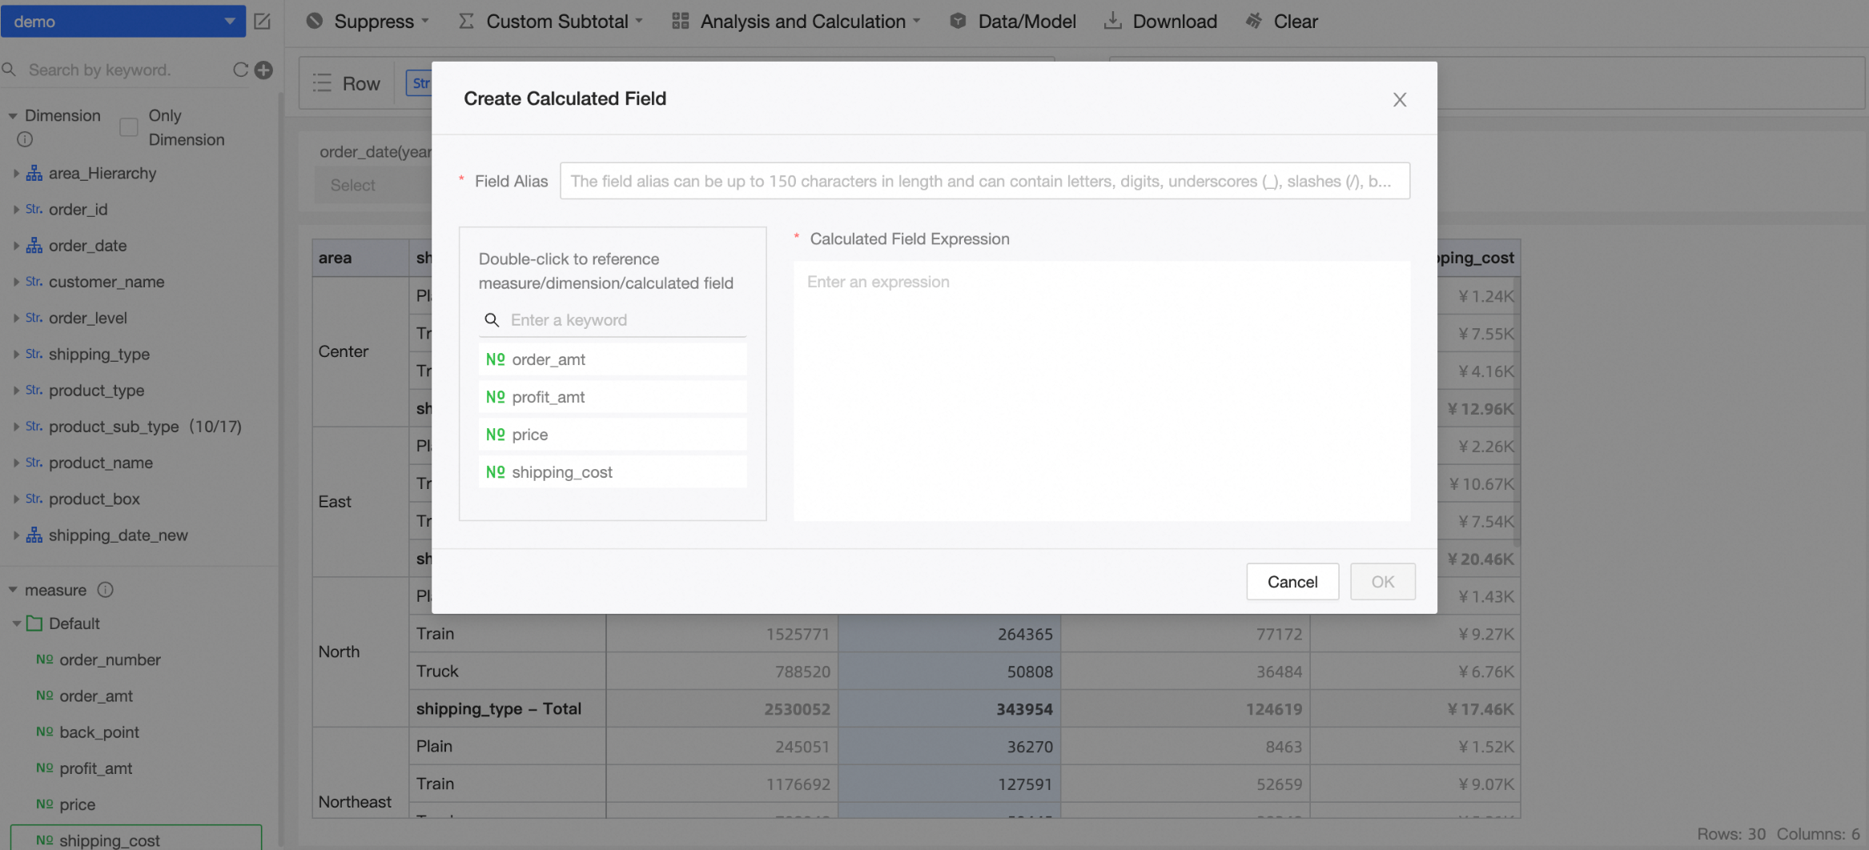This screenshot has height=850, width=1869.
Task: Click the OK button in the dialog
Action: 1382,582
